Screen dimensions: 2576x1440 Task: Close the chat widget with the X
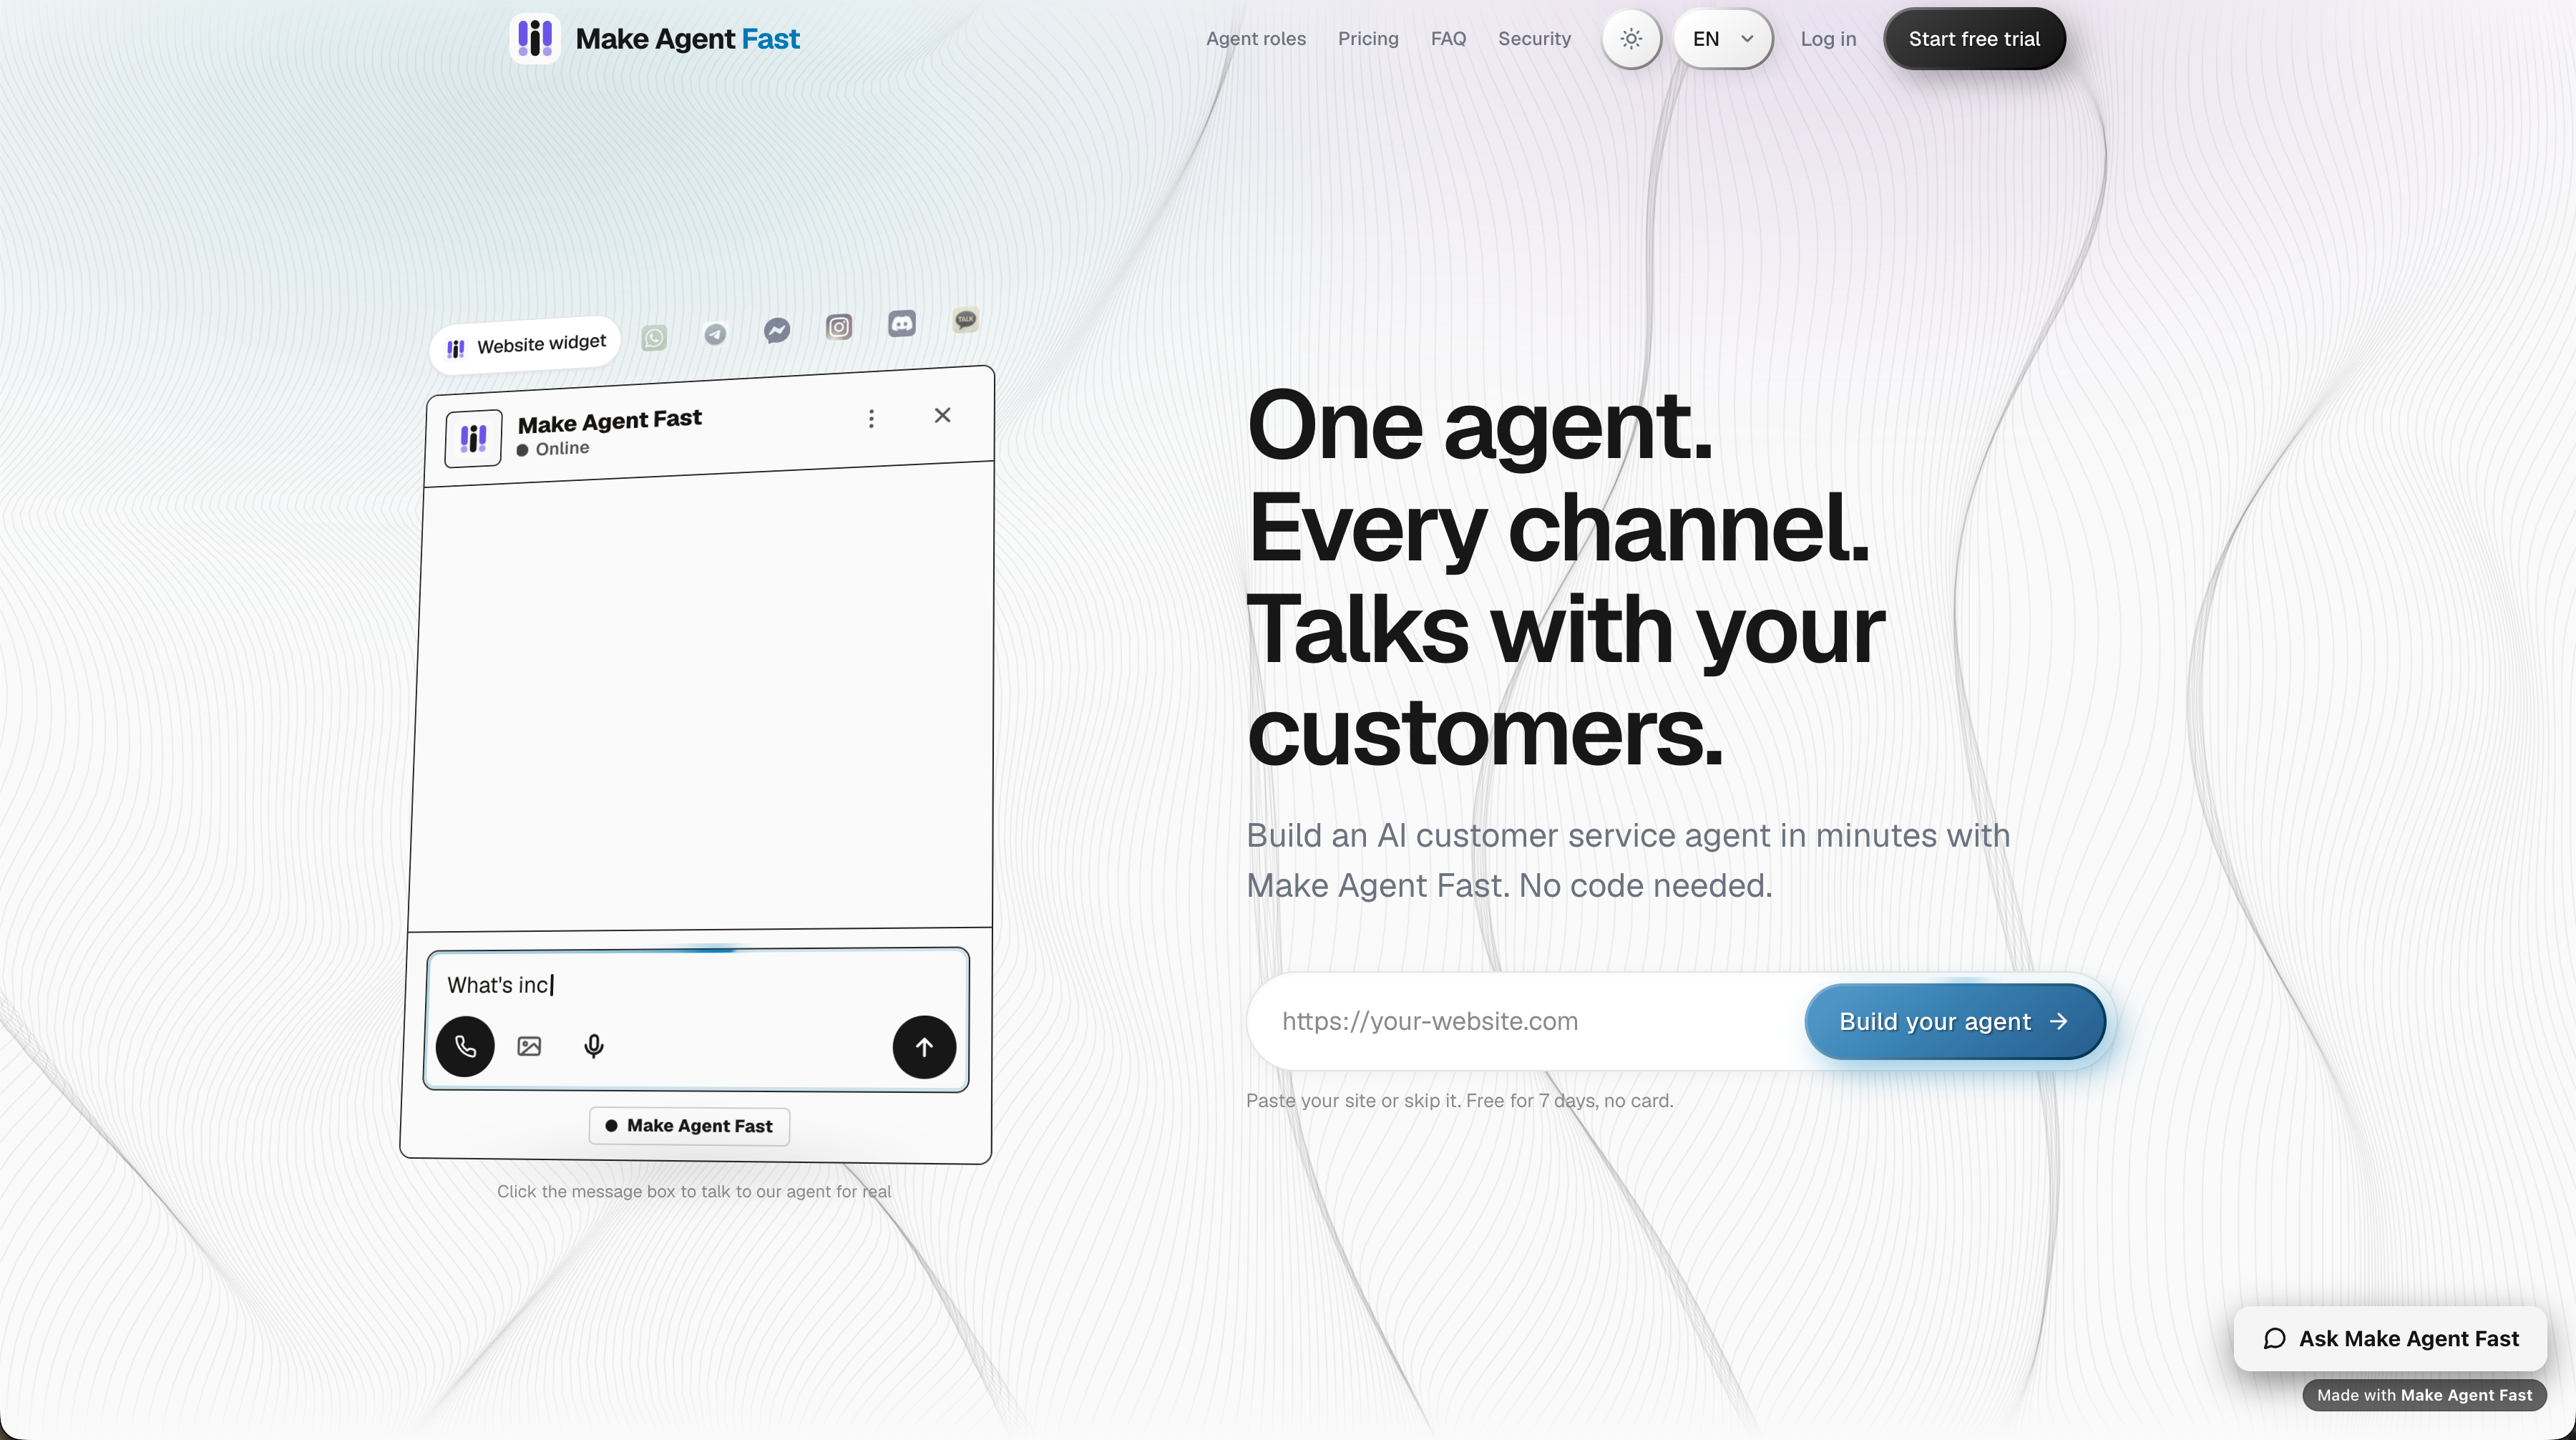pyautogui.click(x=942, y=415)
